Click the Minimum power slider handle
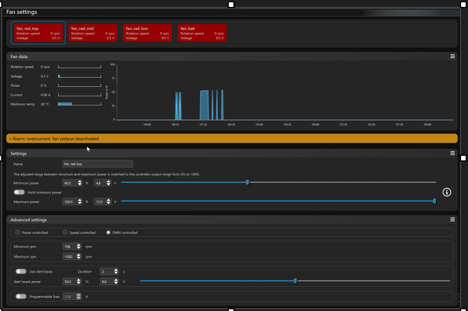 click(248, 183)
